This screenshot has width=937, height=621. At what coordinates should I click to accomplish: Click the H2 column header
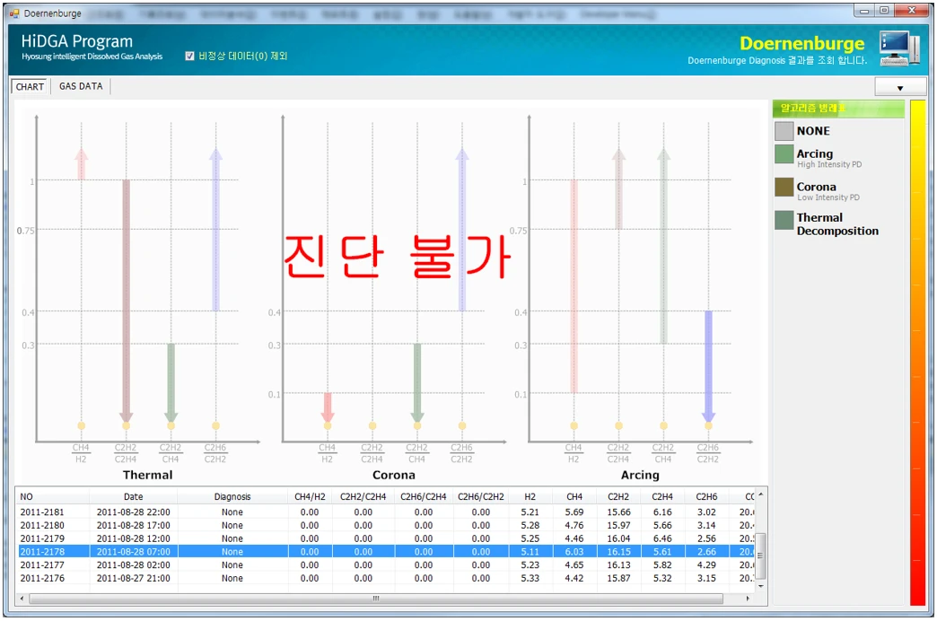click(530, 496)
